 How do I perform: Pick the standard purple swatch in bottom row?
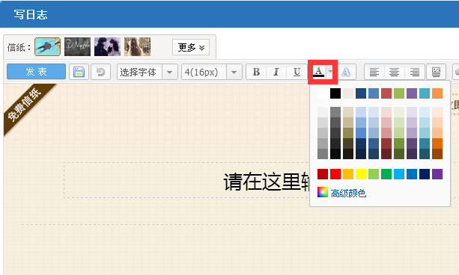437,174
